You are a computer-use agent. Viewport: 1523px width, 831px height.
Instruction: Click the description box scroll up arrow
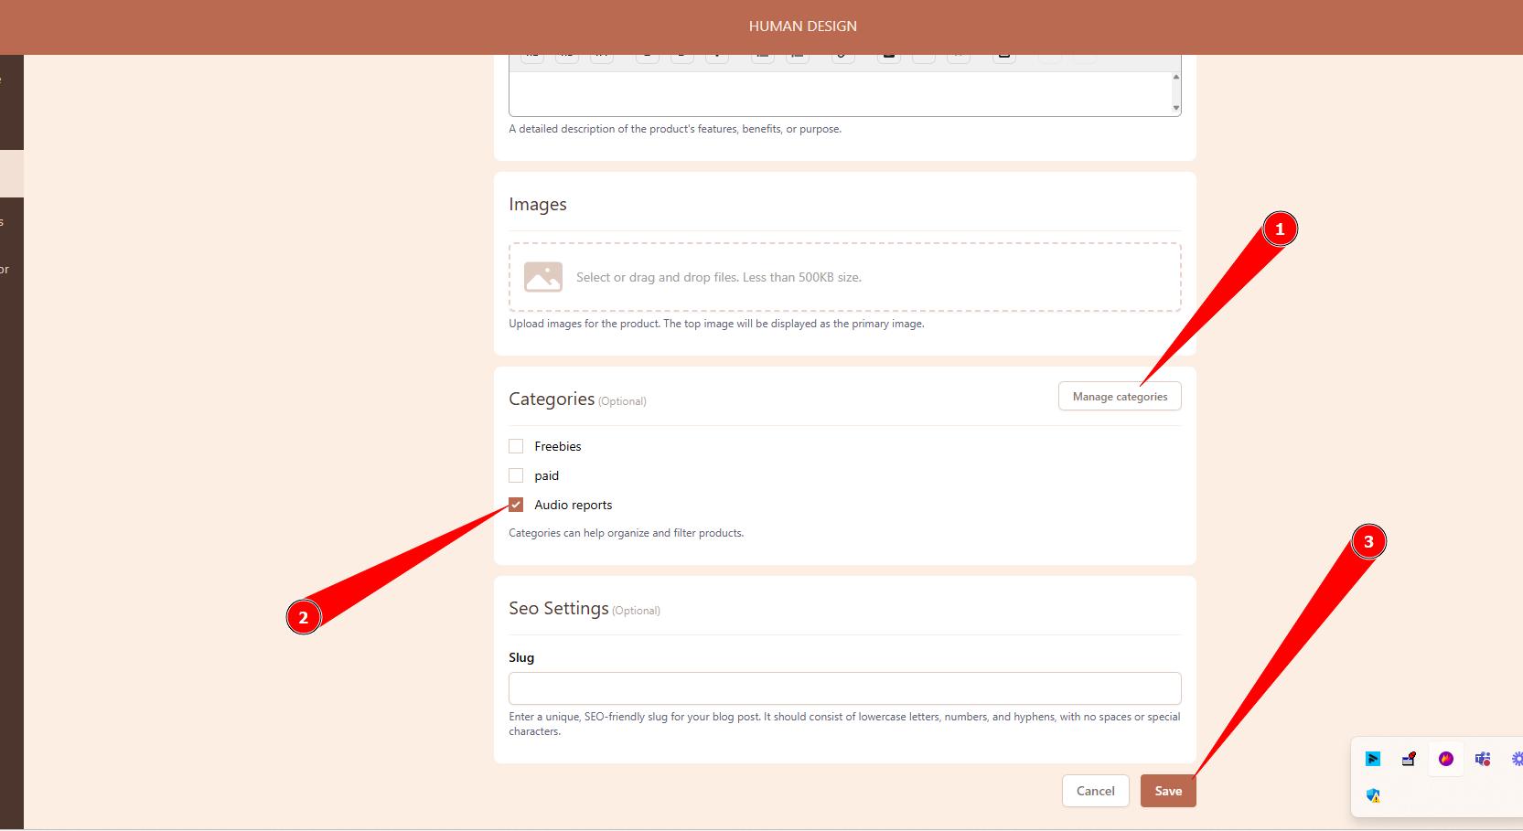point(1176,77)
